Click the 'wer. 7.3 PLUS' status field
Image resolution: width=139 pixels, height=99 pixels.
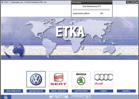[59, 97]
